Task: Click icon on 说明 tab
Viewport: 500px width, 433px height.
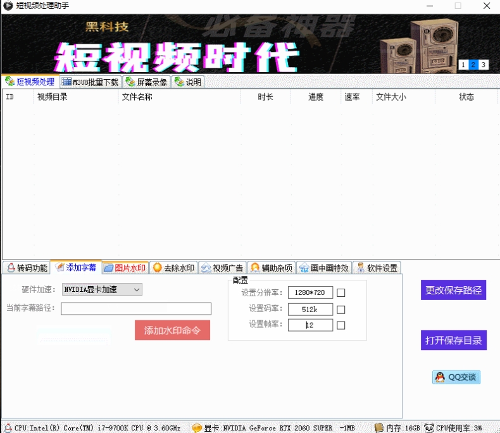Action: click(x=180, y=82)
